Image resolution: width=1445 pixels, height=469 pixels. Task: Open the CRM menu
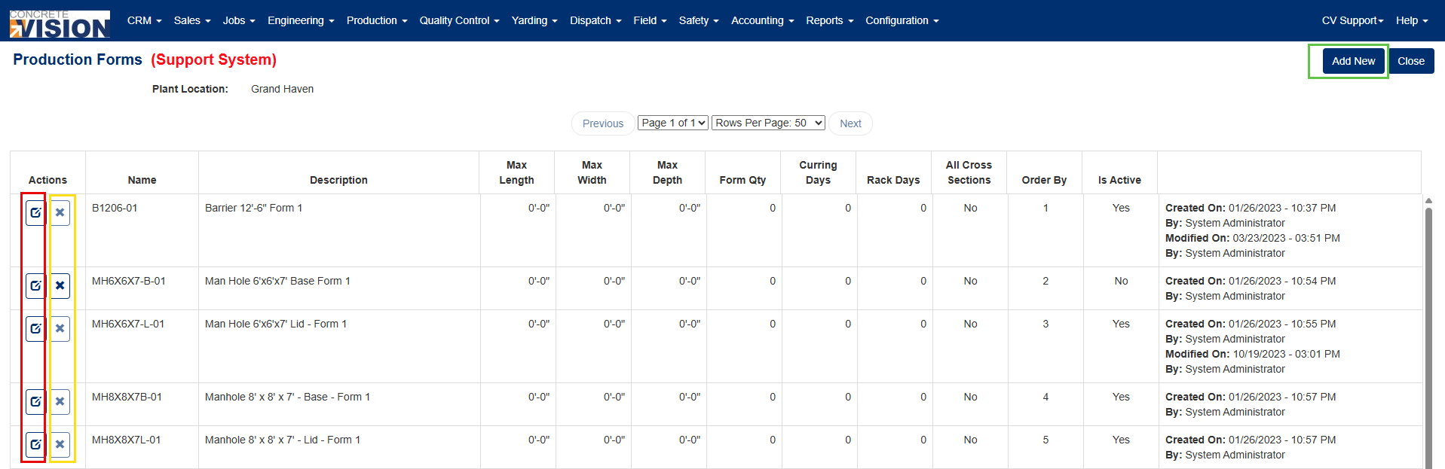coord(144,20)
